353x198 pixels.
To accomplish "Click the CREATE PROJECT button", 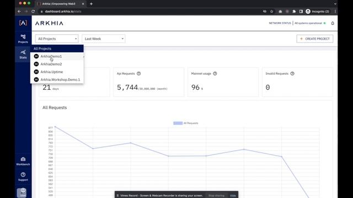I will click(x=315, y=38).
